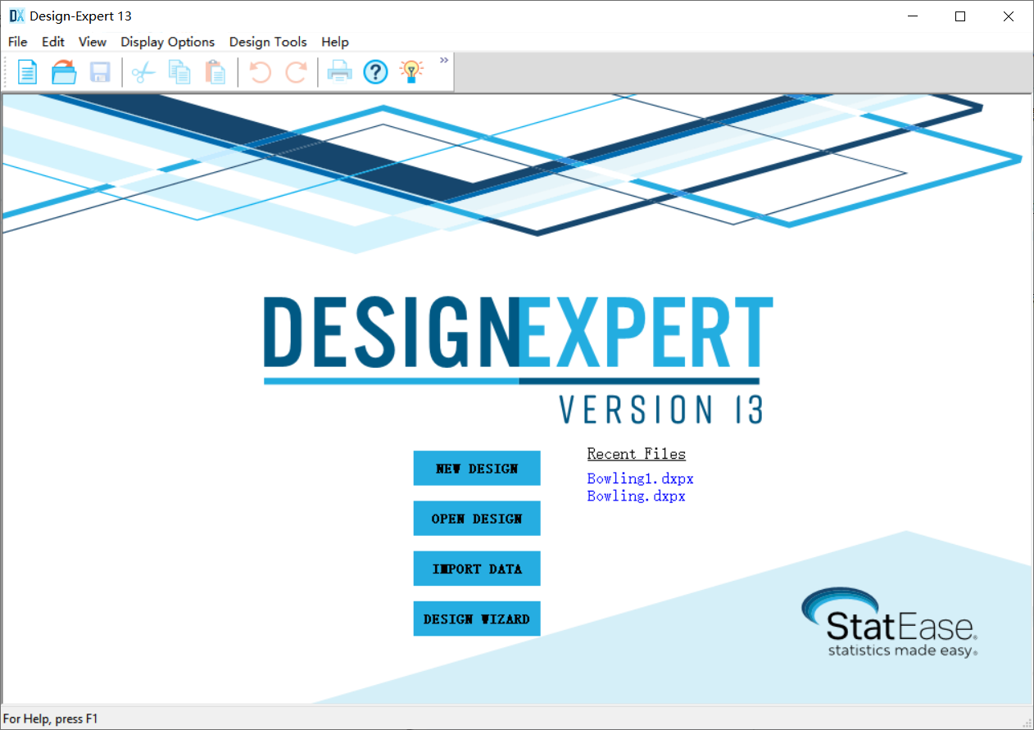Open the Help menu
This screenshot has height=730, width=1034.
pos(335,42)
